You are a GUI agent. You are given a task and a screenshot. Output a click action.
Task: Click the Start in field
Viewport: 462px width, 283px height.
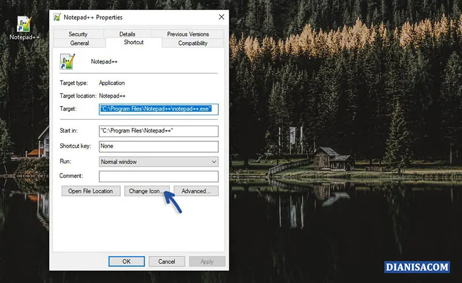[158, 131]
